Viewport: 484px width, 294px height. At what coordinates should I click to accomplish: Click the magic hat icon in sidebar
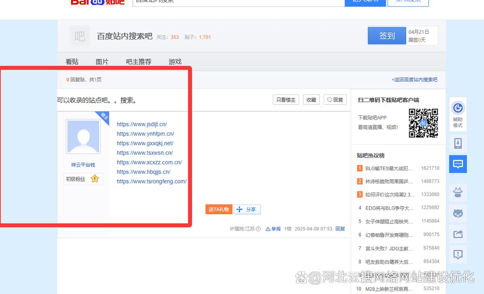(x=458, y=192)
